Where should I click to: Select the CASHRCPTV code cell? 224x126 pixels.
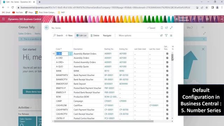(x=62, y=114)
